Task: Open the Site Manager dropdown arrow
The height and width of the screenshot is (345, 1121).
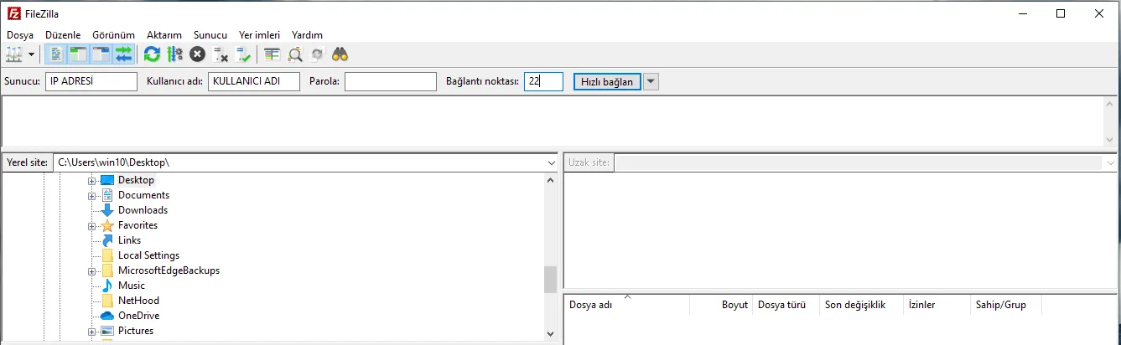Action: tap(32, 54)
